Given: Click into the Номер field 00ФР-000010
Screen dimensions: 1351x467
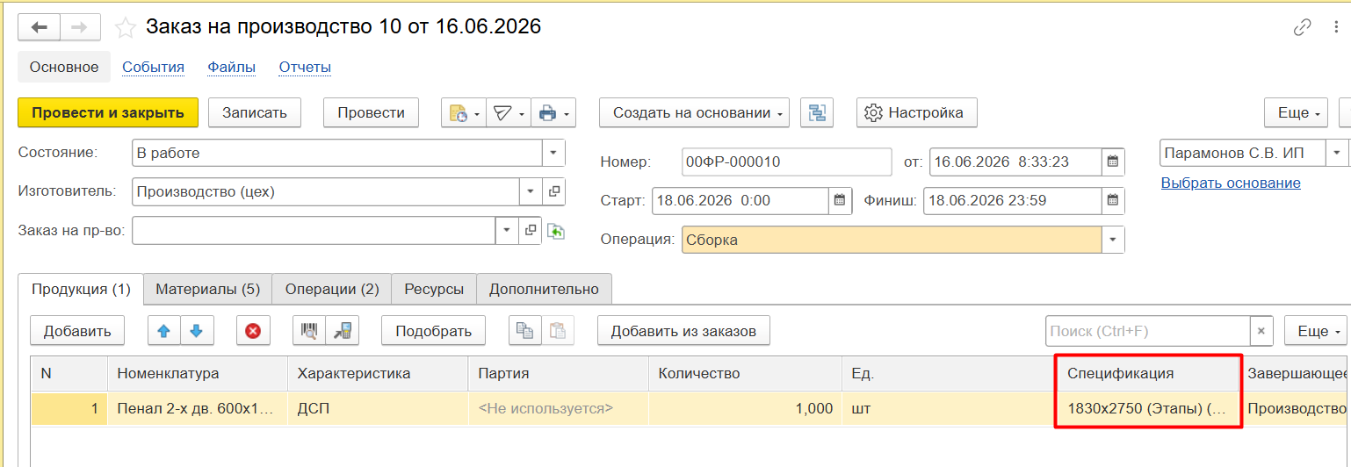Looking at the screenshot, I should pyautogui.click(x=787, y=162).
